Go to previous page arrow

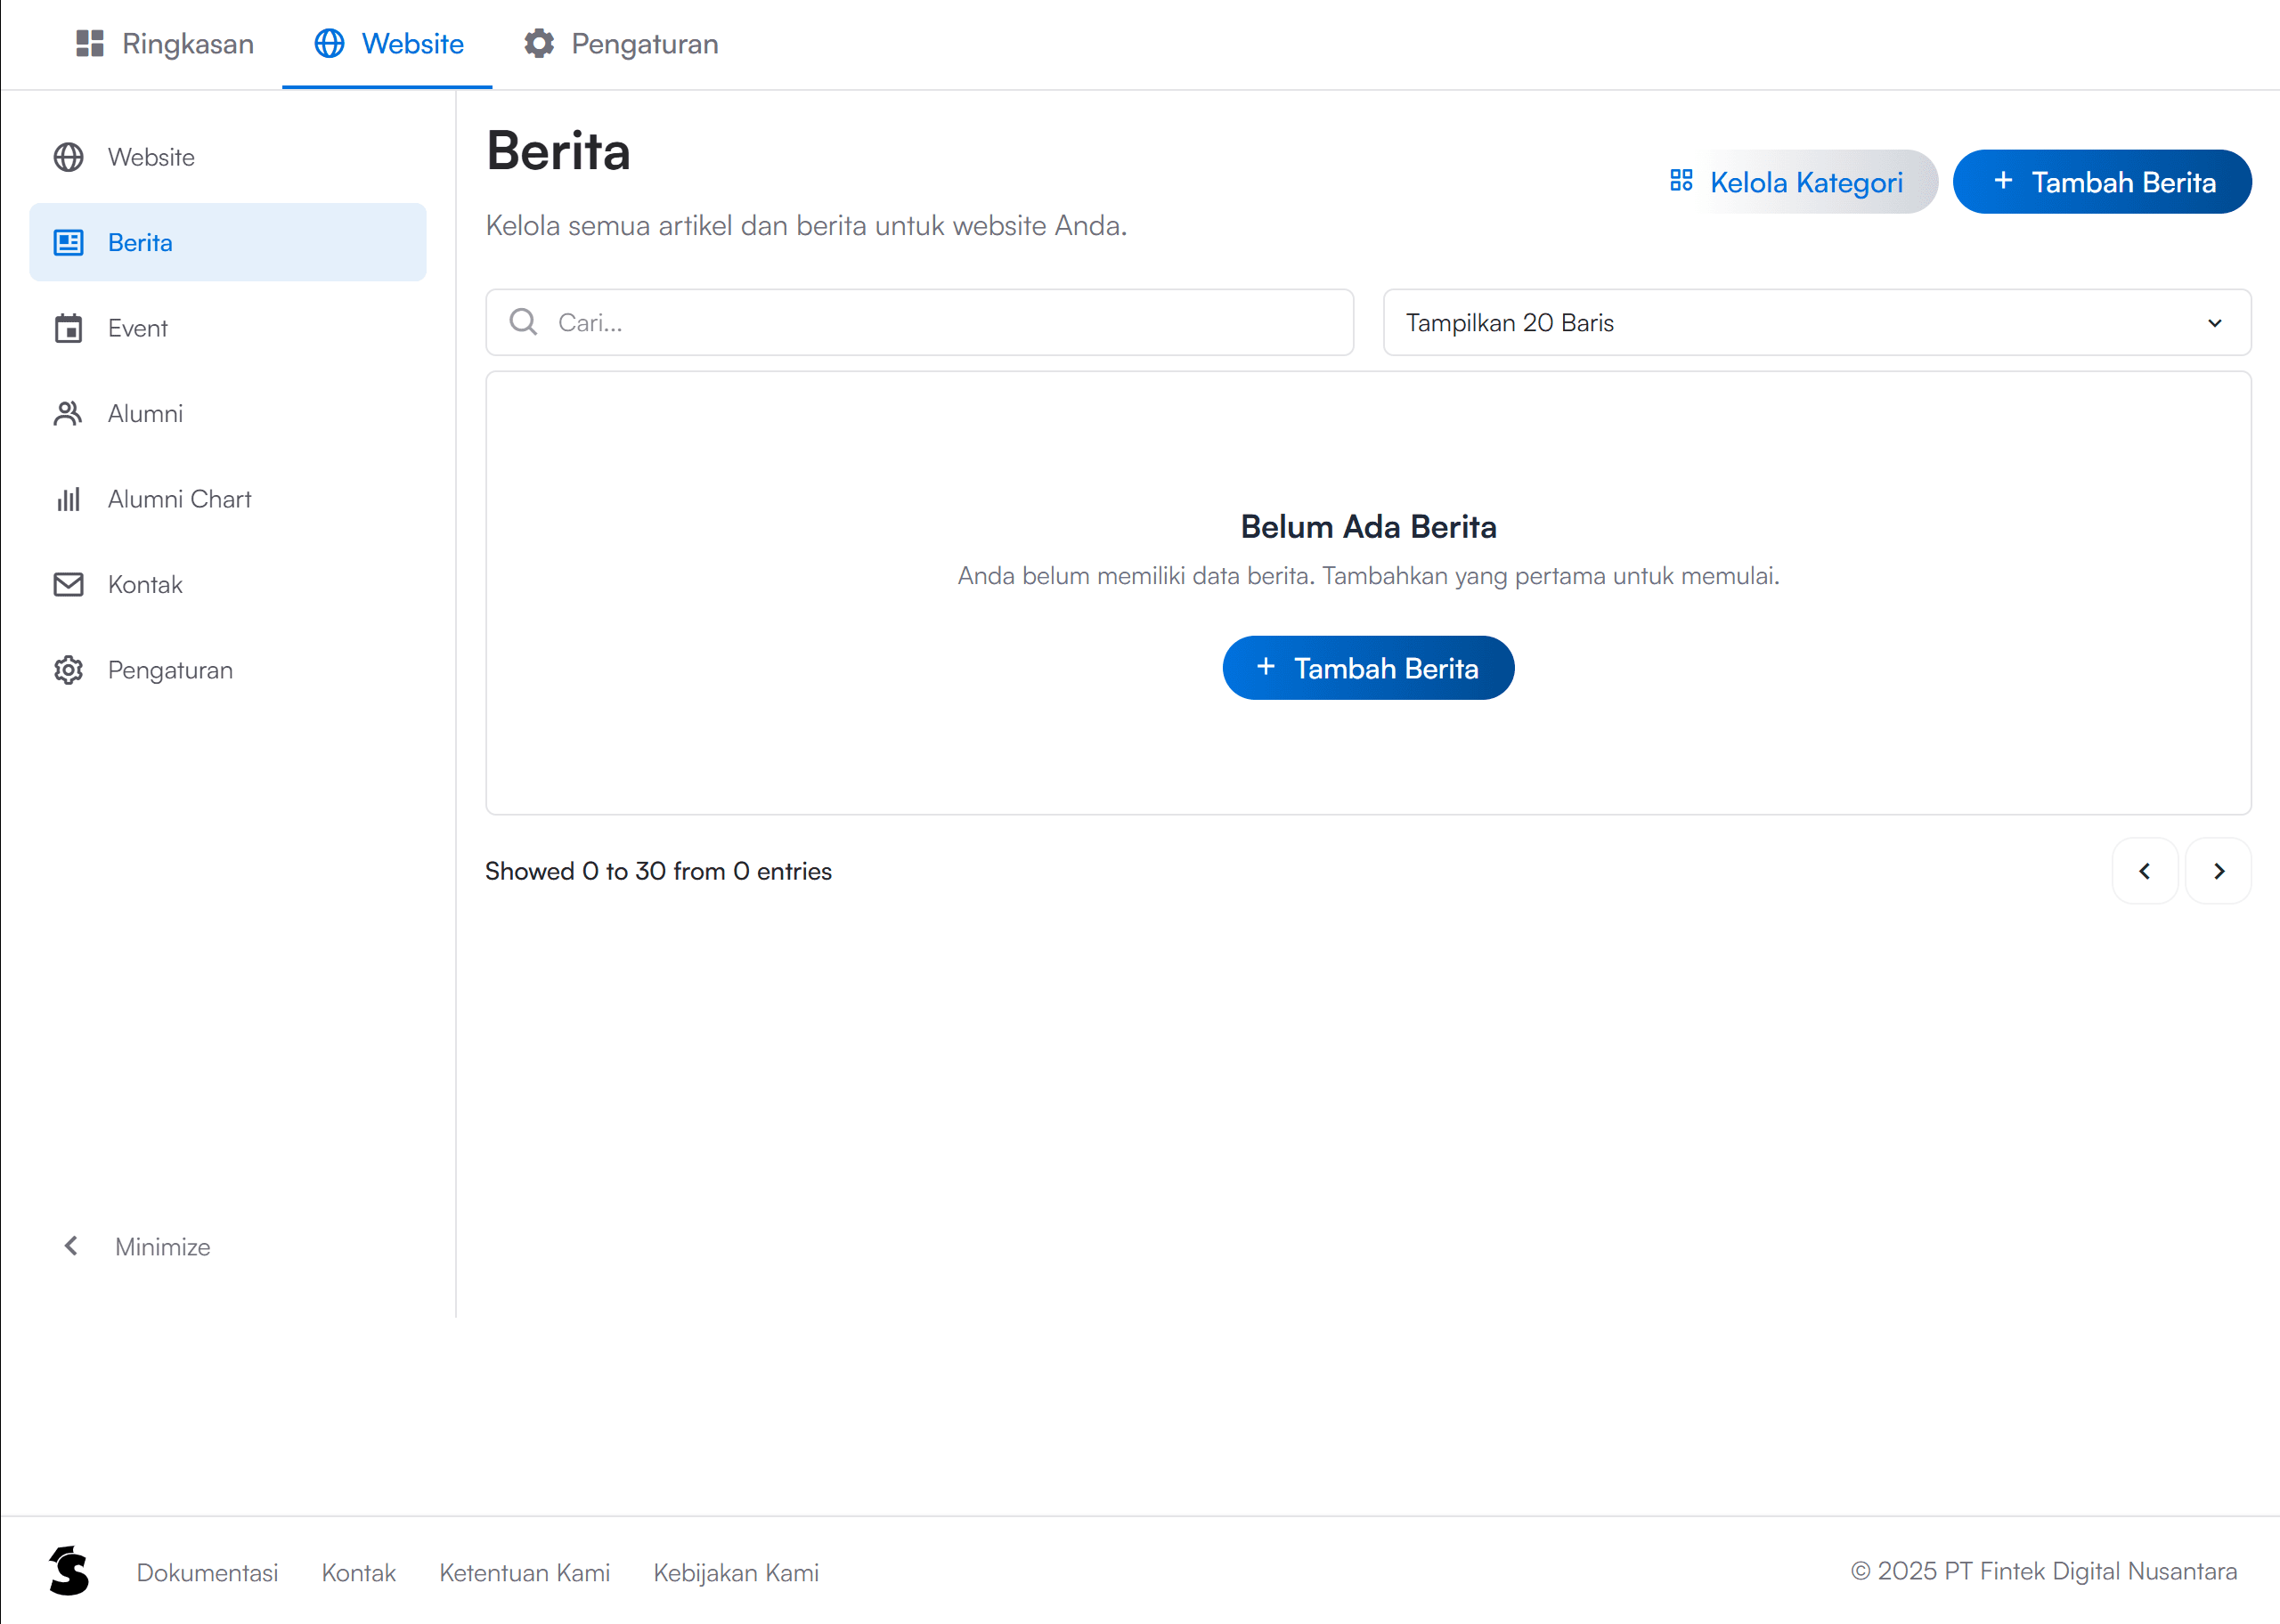click(x=2144, y=871)
